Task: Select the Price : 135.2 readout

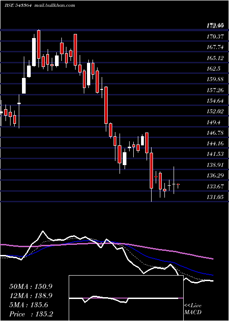Action: tap(31, 314)
